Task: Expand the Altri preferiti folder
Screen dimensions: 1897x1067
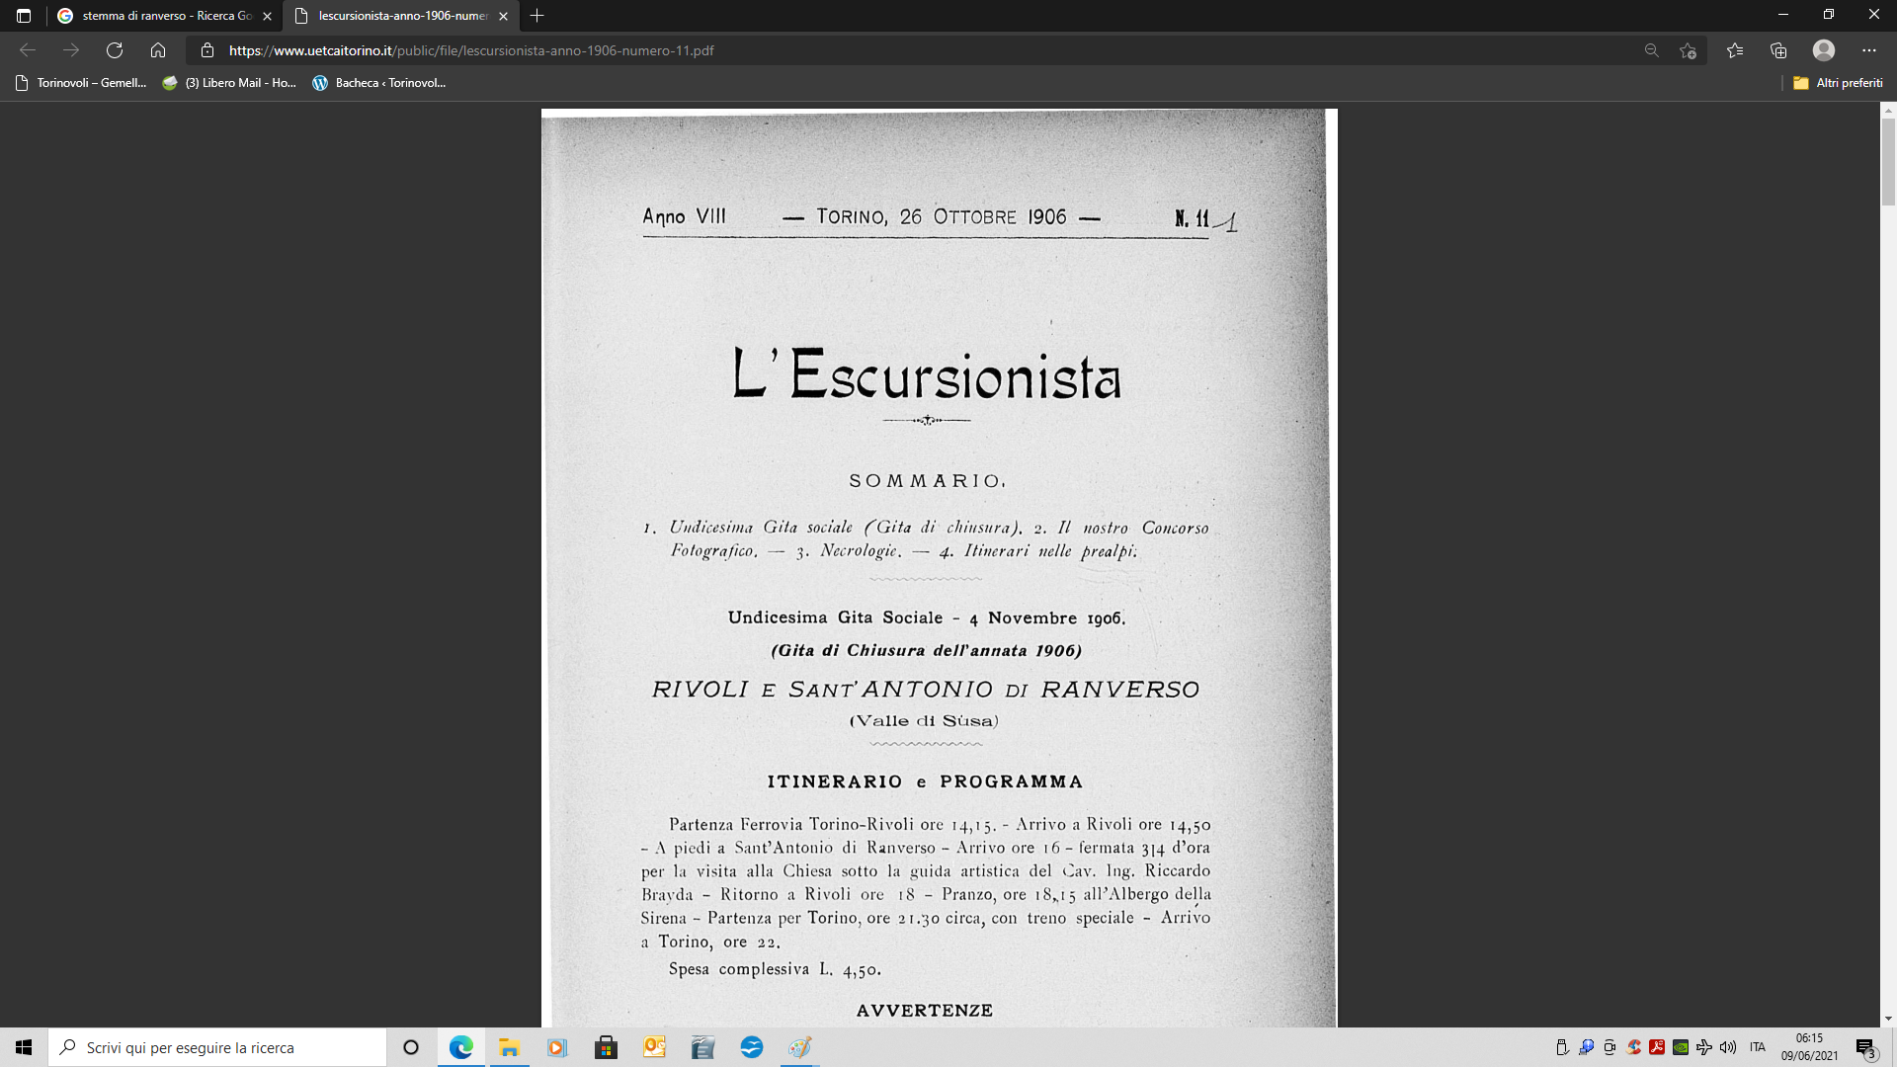Action: 1838,83
